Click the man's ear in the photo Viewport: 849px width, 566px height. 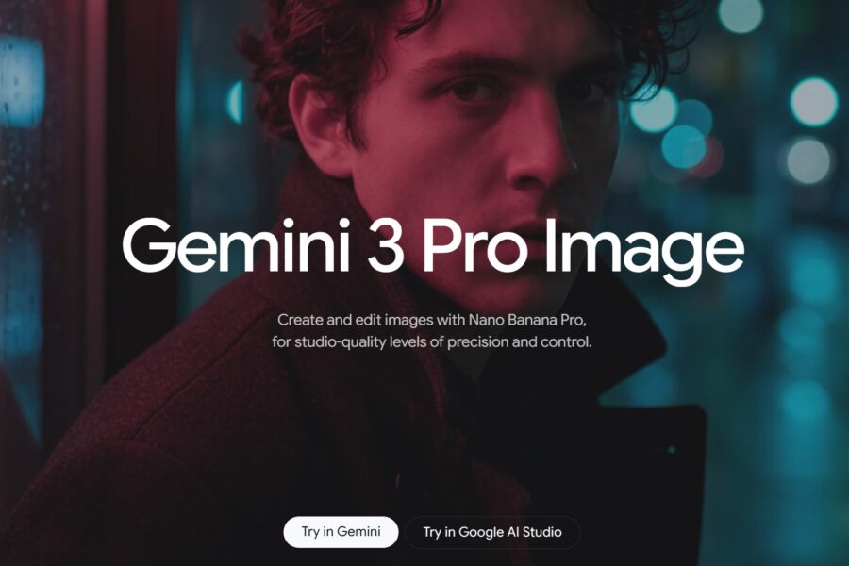319,127
